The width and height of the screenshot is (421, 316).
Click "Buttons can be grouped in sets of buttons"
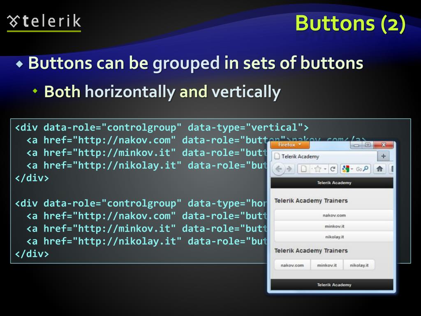pos(196,63)
